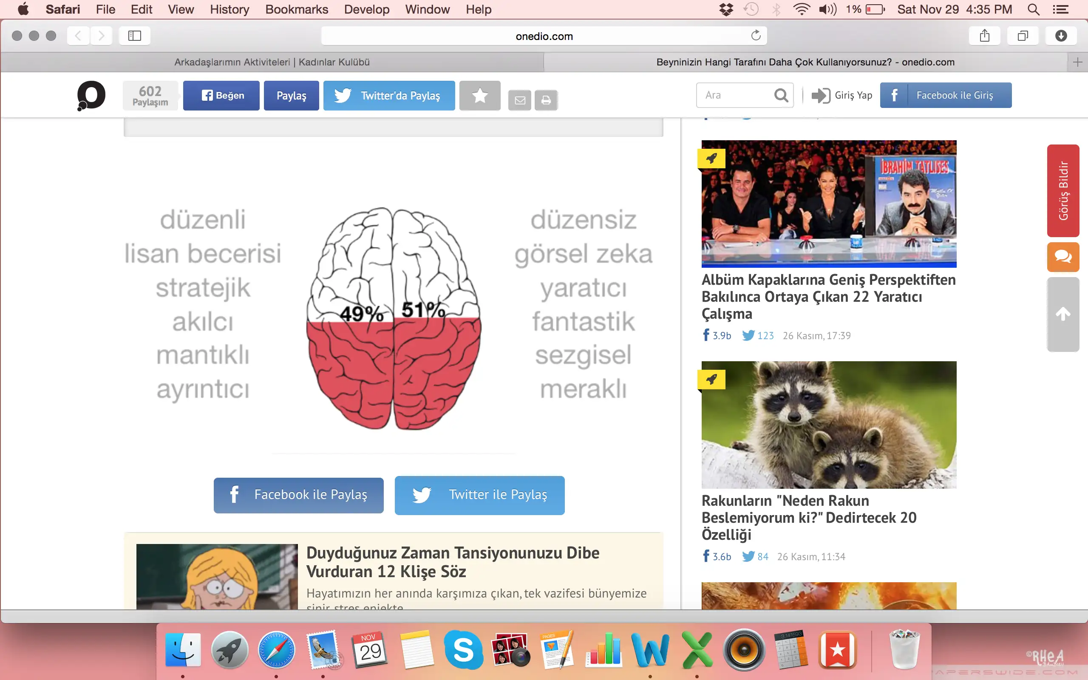The image size is (1088, 680).
Task: Click the onedio.com address bar
Action: [x=544, y=36]
